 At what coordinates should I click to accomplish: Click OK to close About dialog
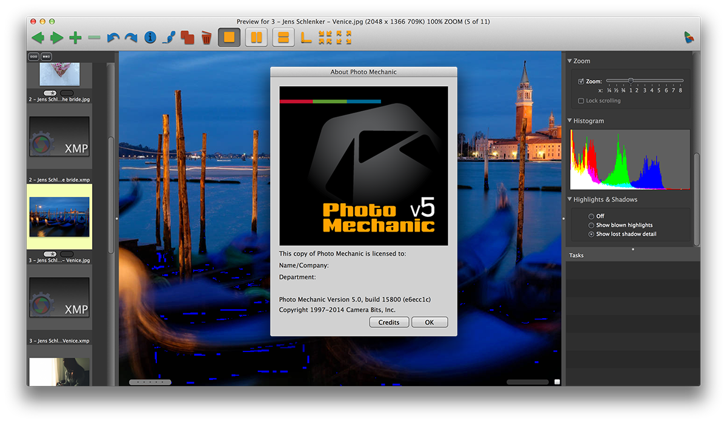click(x=429, y=322)
